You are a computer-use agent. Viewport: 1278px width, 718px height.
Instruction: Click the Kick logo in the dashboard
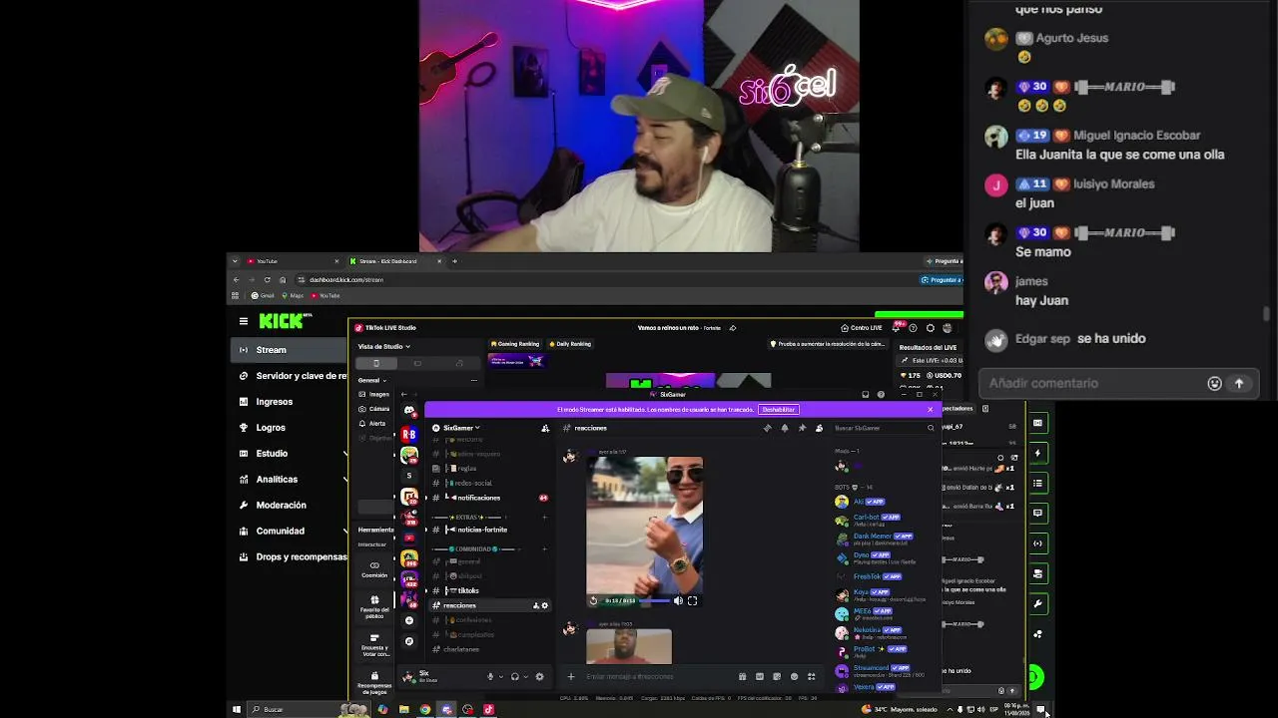tap(284, 321)
